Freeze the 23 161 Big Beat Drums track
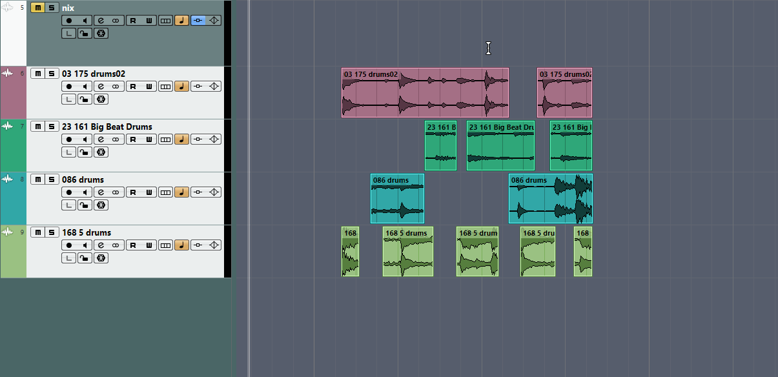778x377 pixels. pos(101,152)
